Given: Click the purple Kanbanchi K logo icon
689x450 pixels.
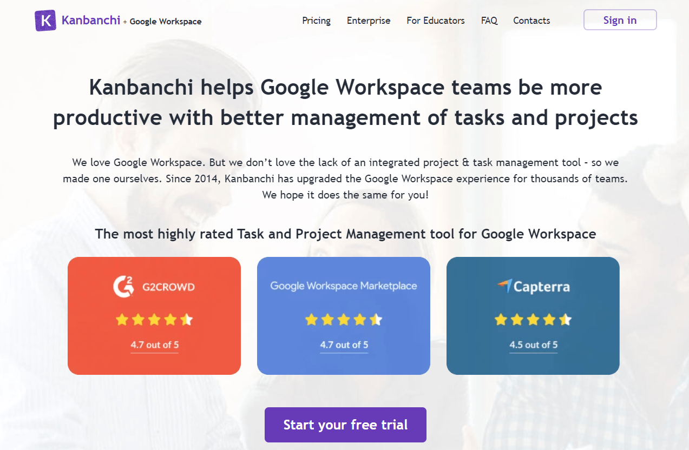Looking at the screenshot, I should tap(45, 21).
